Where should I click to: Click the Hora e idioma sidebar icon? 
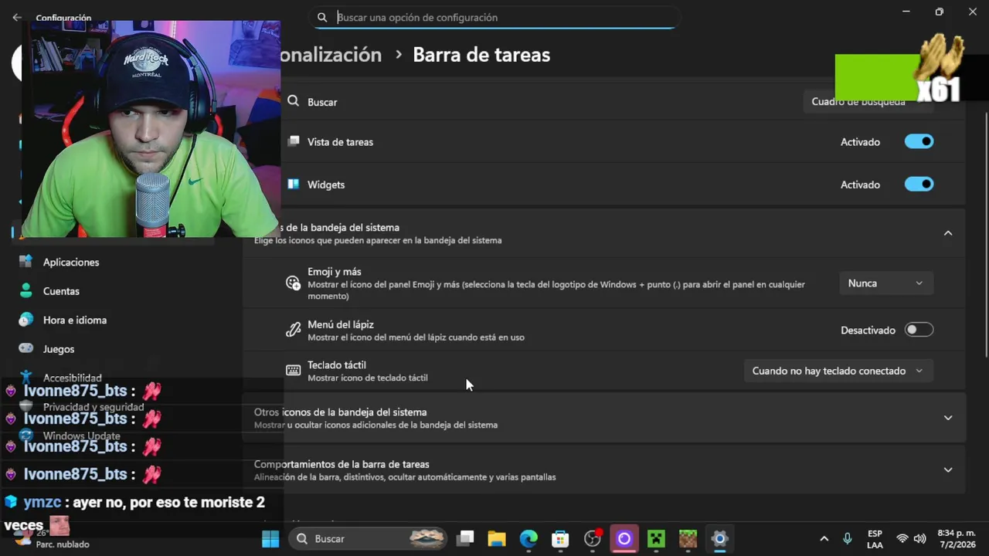pos(25,320)
